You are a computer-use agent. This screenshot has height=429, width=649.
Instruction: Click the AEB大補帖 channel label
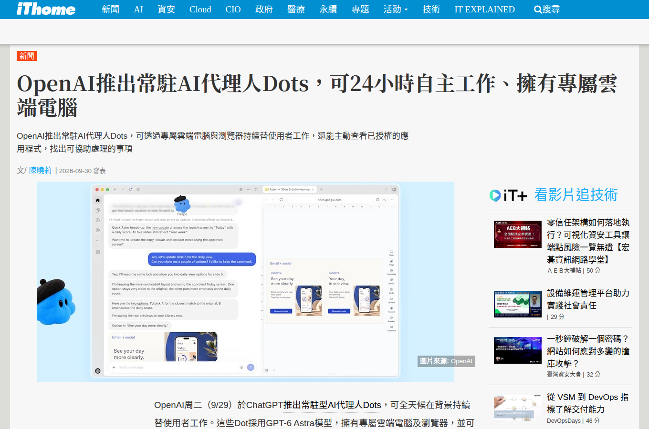564,271
